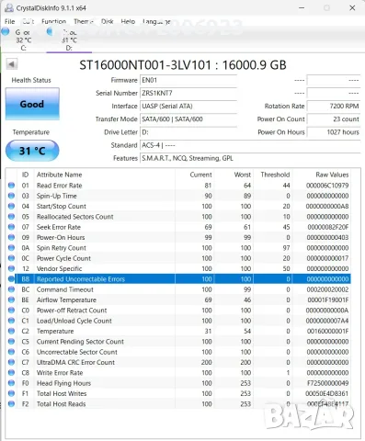Click status dot for Total Host Writes
Screen dimensions: 365x441
pyautogui.click(x=11, y=393)
